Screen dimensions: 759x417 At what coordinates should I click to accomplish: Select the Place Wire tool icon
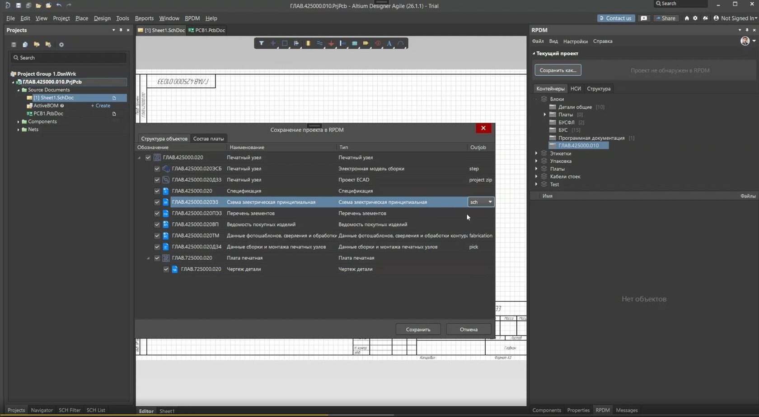tap(320, 43)
